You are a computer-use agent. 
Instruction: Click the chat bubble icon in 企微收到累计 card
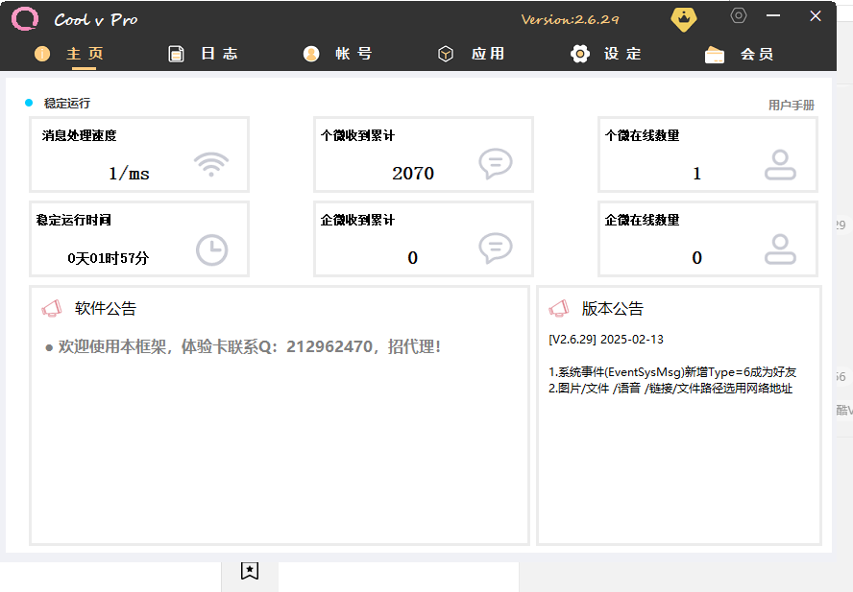coord(495,249)
